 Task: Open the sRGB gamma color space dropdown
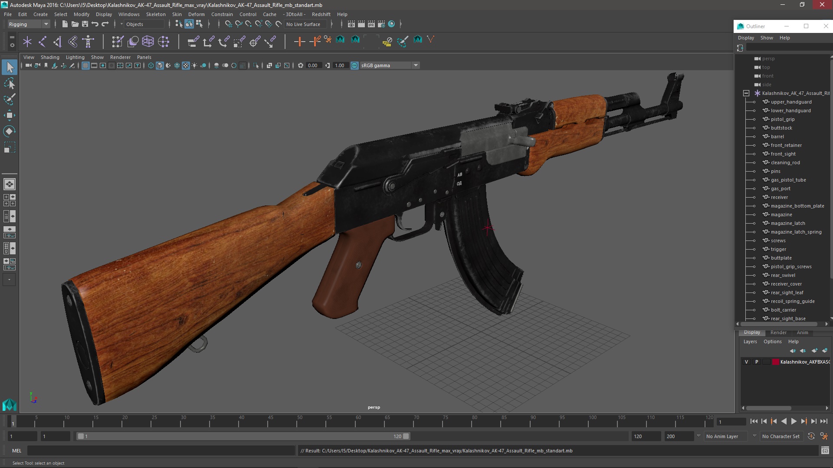[416, 65]
